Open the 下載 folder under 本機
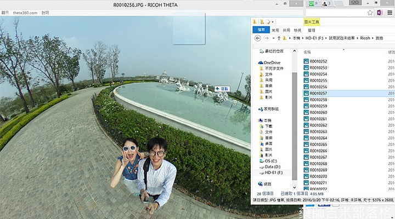 [268, 126]
